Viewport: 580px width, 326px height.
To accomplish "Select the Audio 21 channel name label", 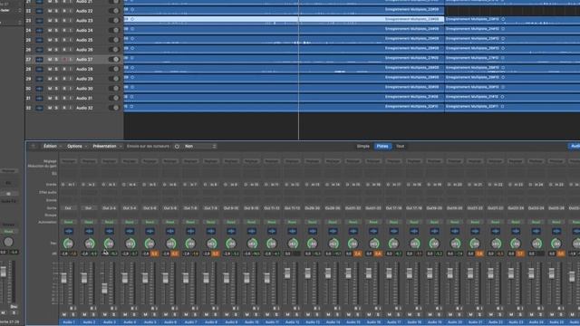I will 475,322.
